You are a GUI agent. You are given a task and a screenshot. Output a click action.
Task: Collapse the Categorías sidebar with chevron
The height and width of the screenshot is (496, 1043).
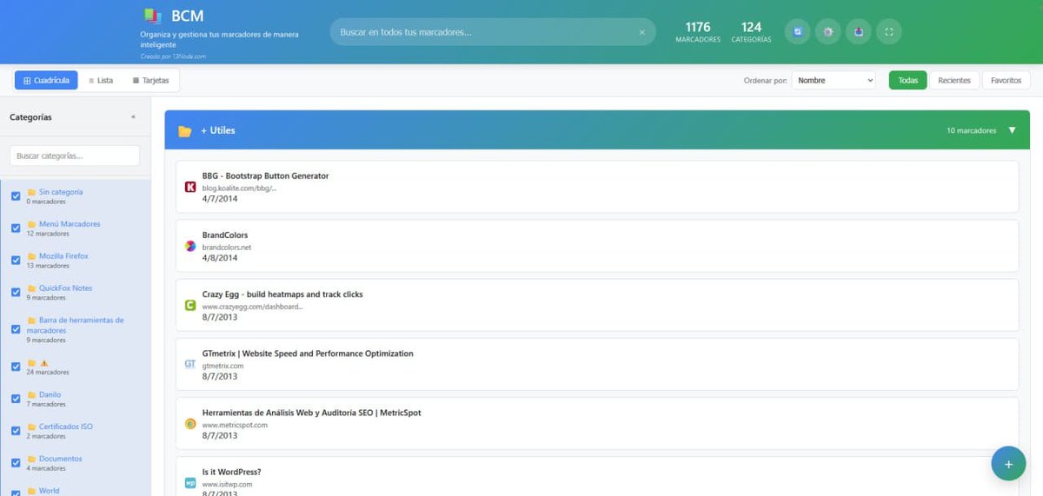tap(133, 116)
